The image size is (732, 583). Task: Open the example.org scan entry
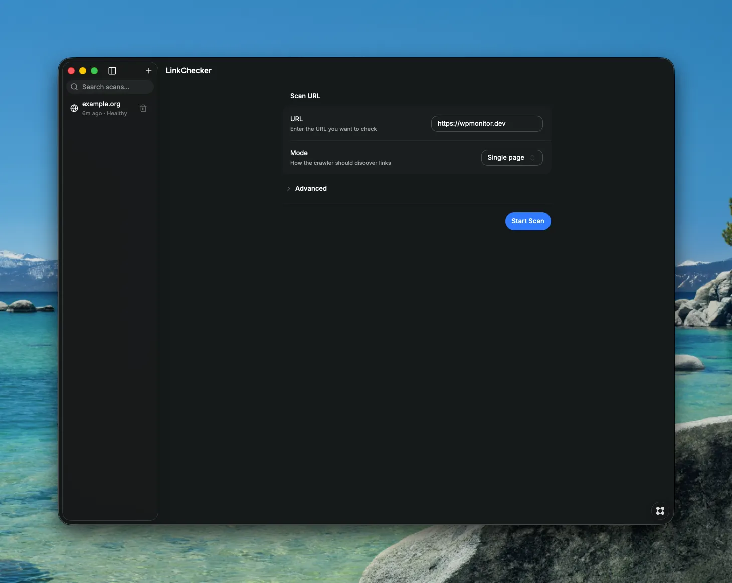(110, 108)
